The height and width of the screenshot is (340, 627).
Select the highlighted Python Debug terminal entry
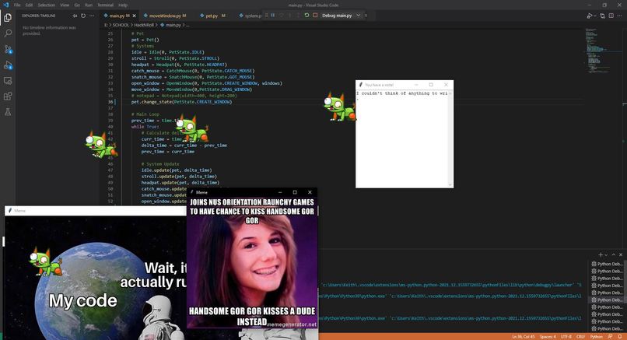607,300
